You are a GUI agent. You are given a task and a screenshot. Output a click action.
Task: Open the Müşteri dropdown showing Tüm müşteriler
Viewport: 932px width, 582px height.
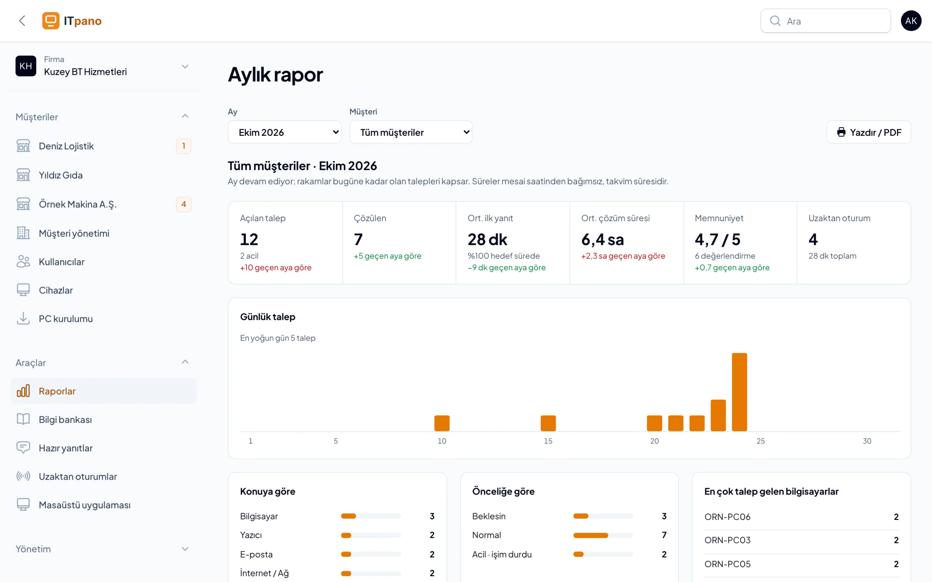point(411,132)
